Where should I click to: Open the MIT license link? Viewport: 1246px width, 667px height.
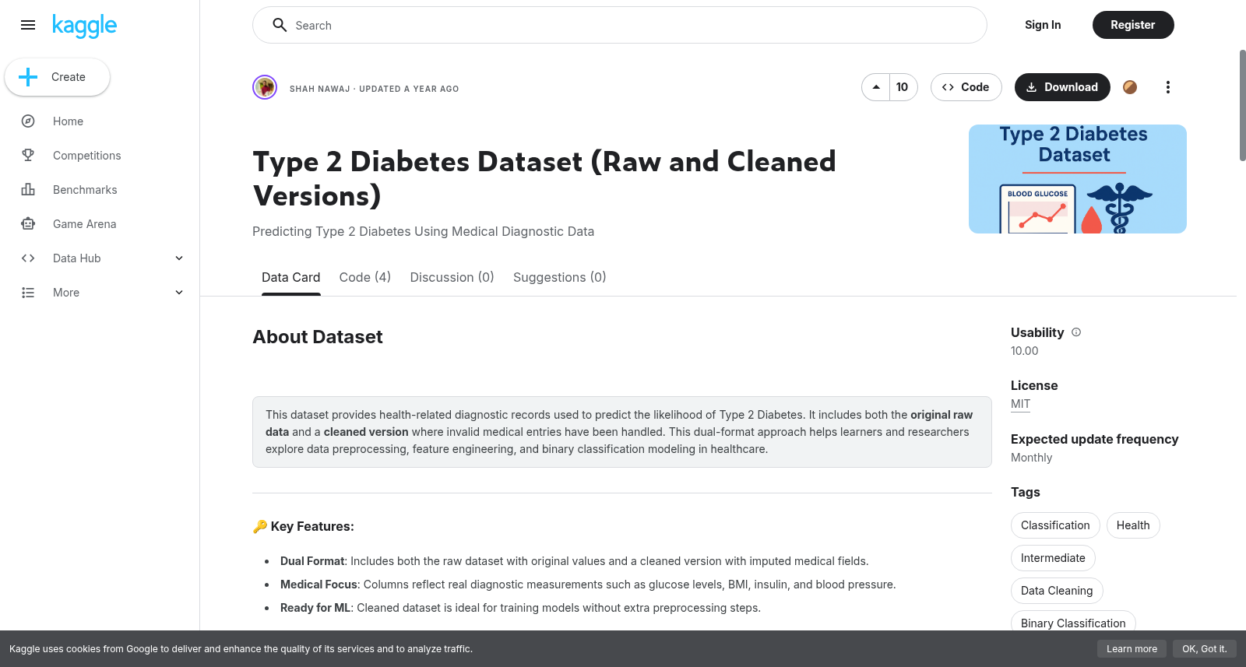[1020, 404]
